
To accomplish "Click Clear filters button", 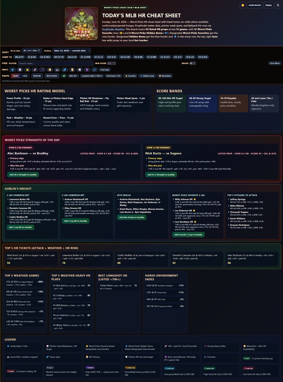I will pos(275,63).
